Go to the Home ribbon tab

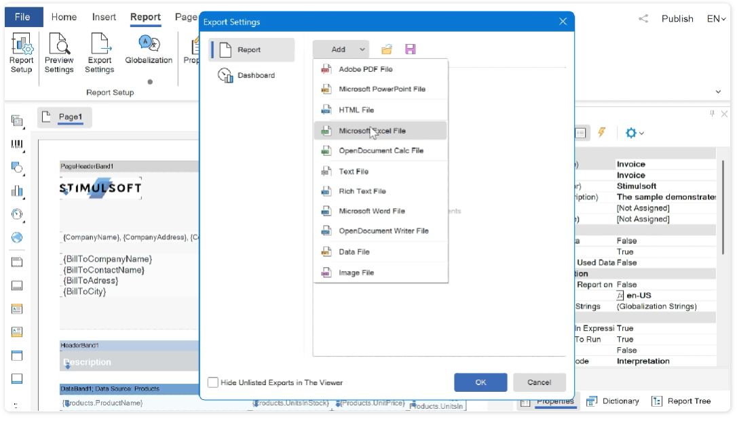click(x=64, y=17)
